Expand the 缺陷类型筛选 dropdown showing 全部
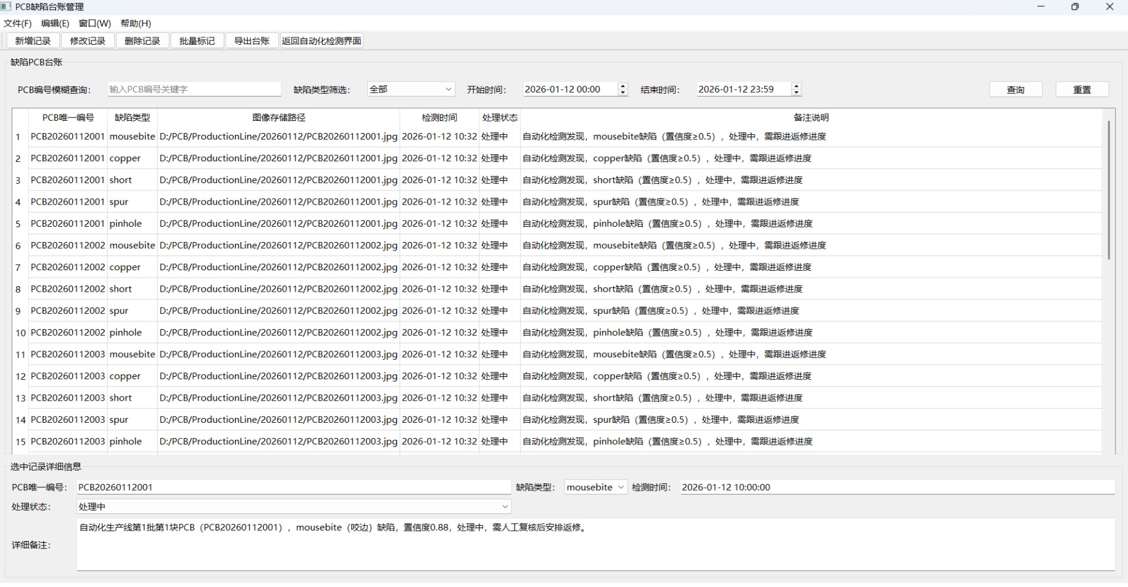The image size is (1128, 587). click(x=411, y=89)
